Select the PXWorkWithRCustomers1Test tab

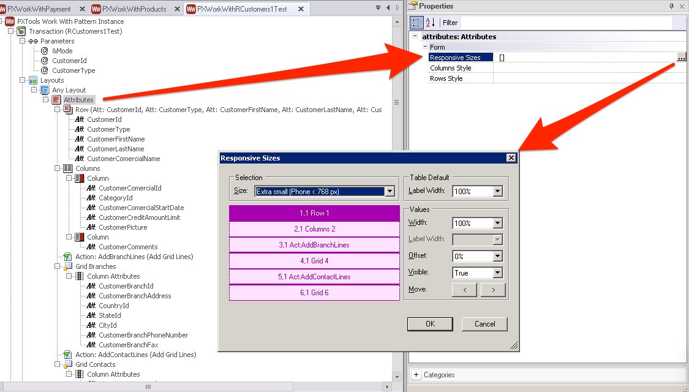pyautogui.click(x=242, y=9)
